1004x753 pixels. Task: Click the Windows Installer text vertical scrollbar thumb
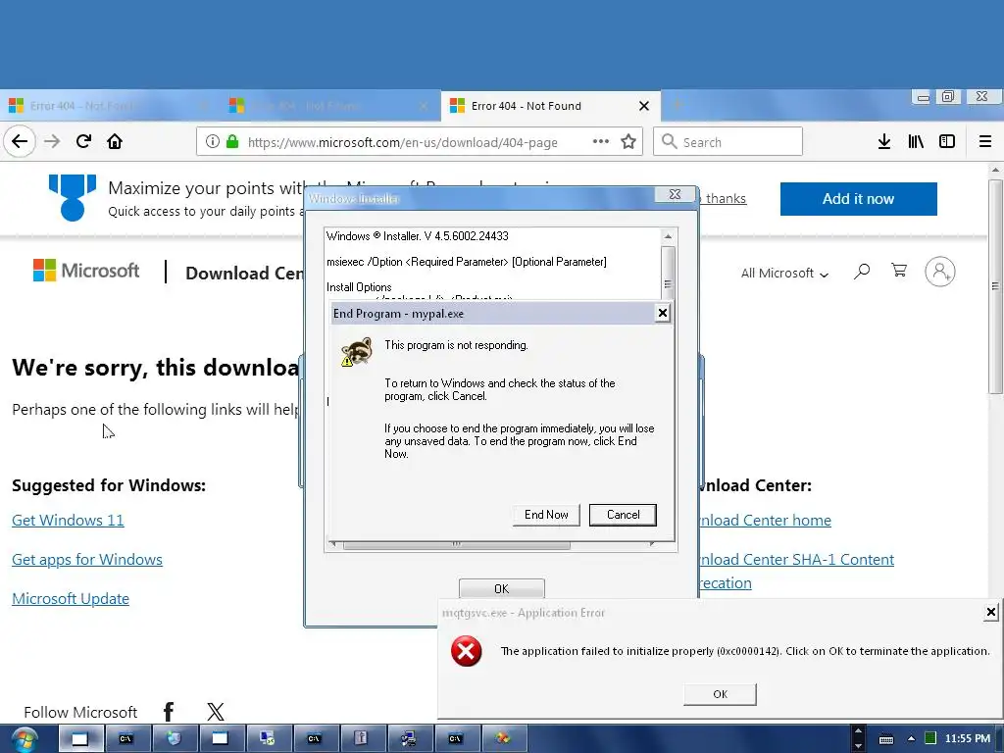668,272
